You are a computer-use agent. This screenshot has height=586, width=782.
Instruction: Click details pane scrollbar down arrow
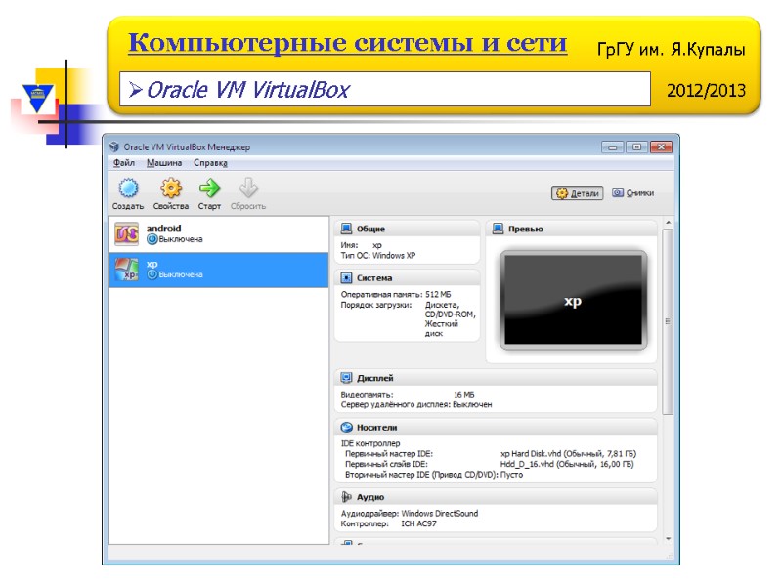pos(668,539)
